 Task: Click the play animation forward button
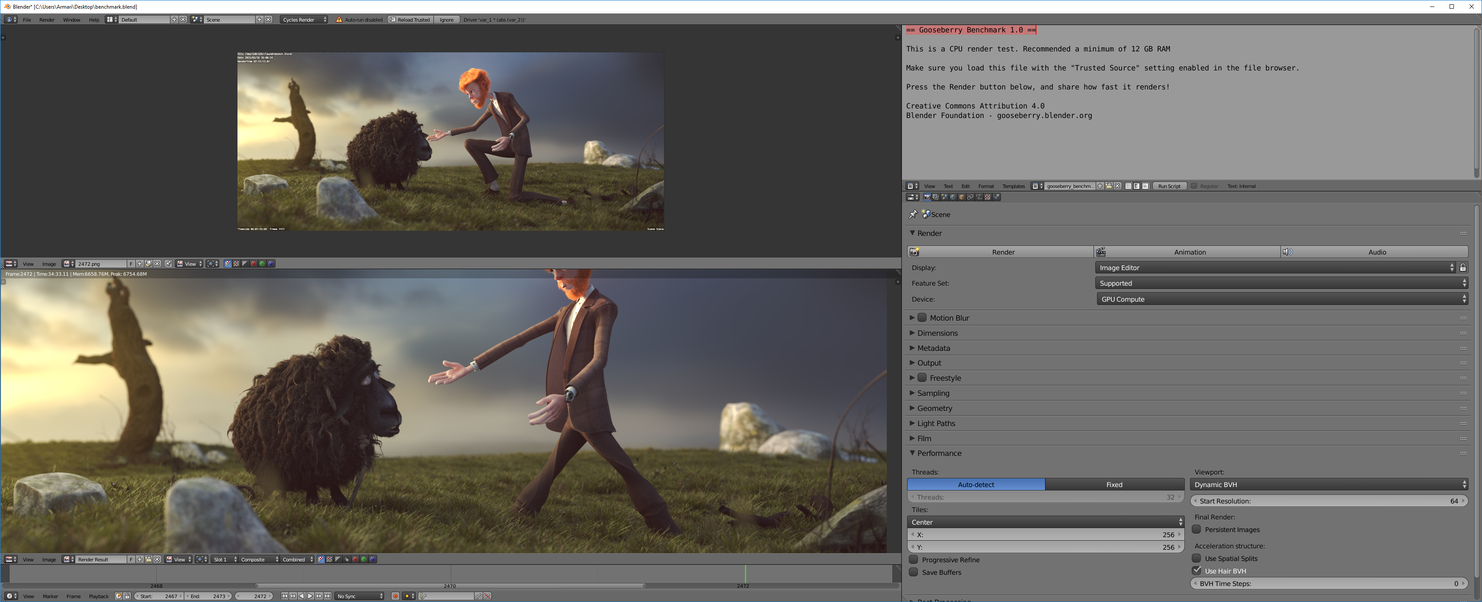310,596
